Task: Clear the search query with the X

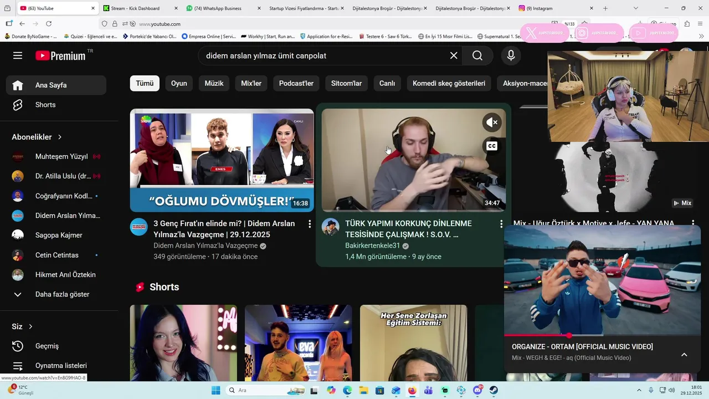Action: pyautogui.click(x=454, y=55)
